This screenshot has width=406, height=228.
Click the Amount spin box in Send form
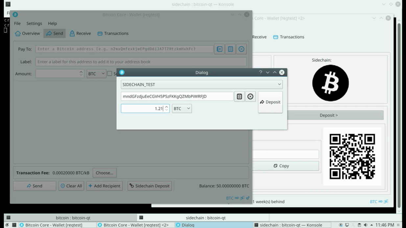pos(60,74)
